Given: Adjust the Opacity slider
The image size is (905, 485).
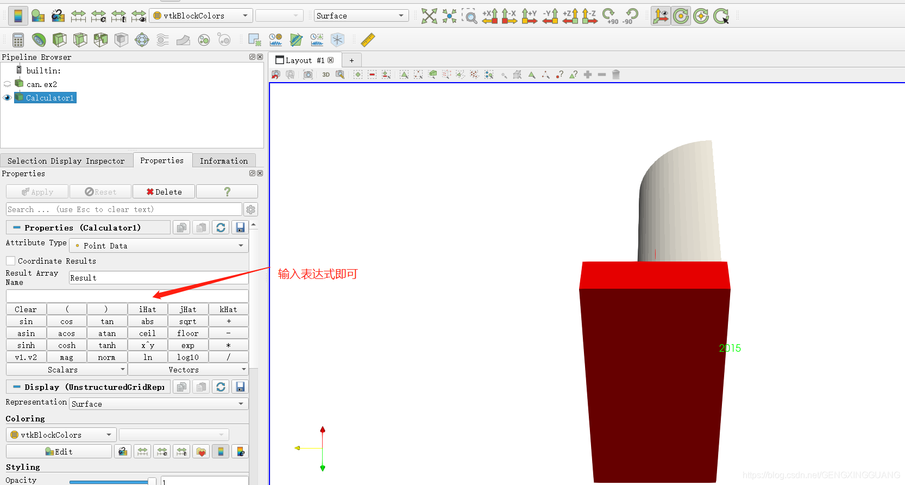Looking at the screenshot, I should coord(113,482).
